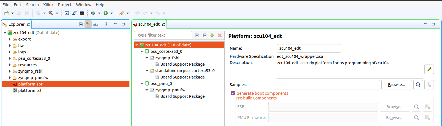
Task: Open the Run dropdown arrow
Action: point(112,13)
